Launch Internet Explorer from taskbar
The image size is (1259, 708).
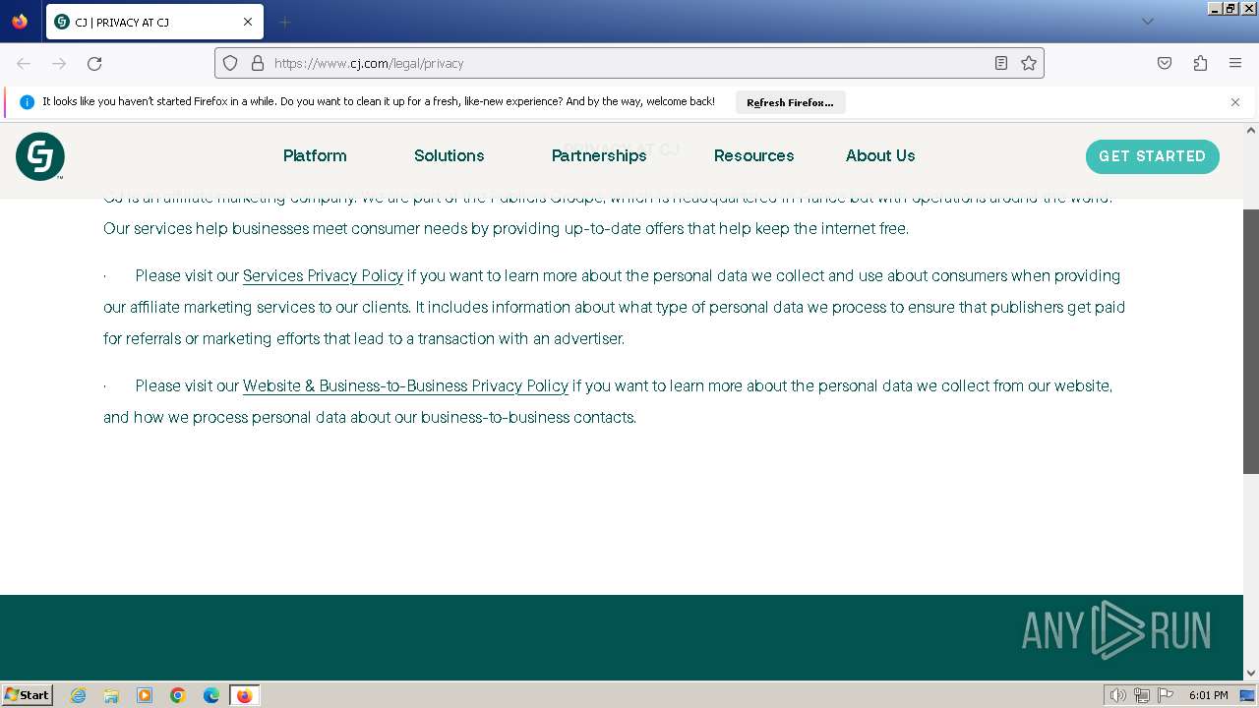pos(78,695)
